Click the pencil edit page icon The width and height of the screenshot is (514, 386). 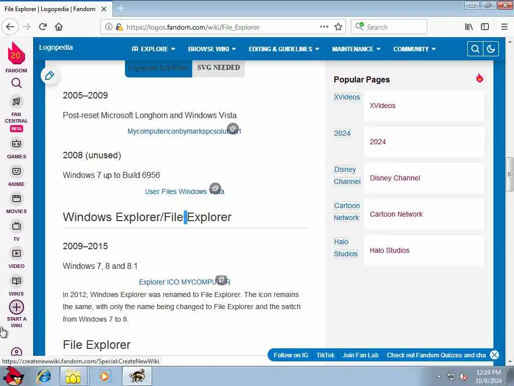pyautogui.click(x=50, y=75)
